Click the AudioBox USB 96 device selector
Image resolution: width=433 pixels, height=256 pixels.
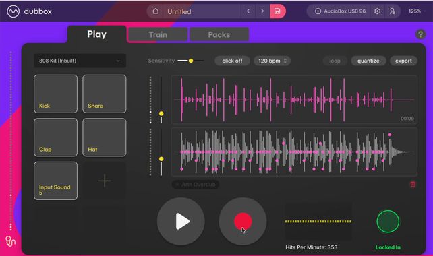click(x=340, y=11)
